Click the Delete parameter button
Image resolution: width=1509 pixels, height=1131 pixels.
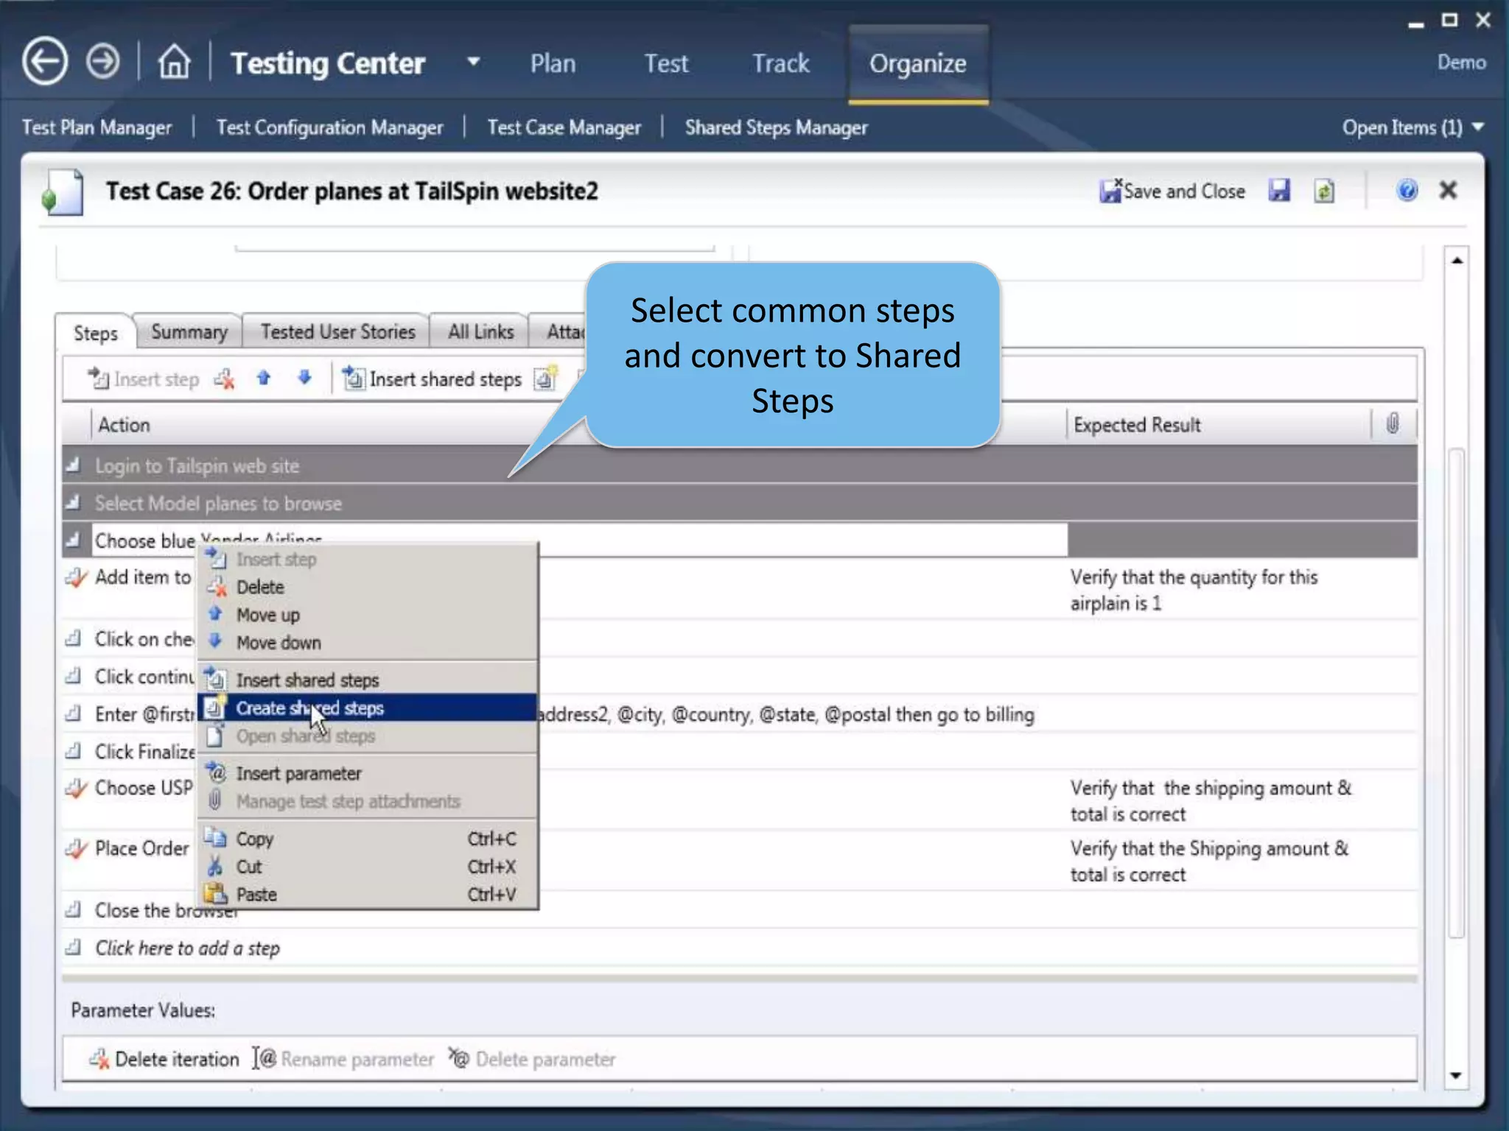pyautogui.click(x=532, y=1059)
